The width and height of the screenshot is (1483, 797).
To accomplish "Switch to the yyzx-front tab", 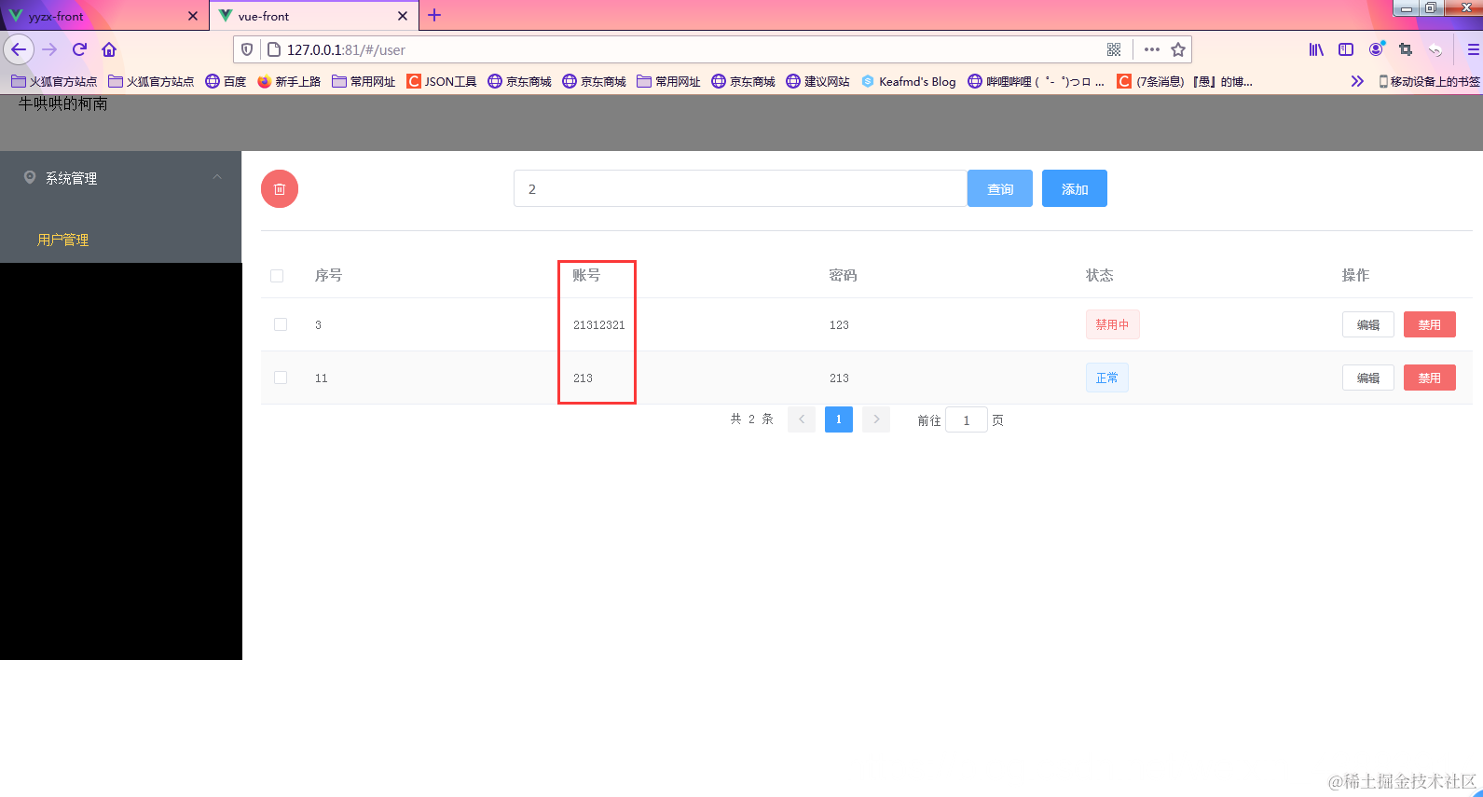I will click(x=103, y=16).
